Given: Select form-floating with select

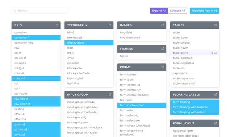Looking at the screenshot, I should coord(195,112).
